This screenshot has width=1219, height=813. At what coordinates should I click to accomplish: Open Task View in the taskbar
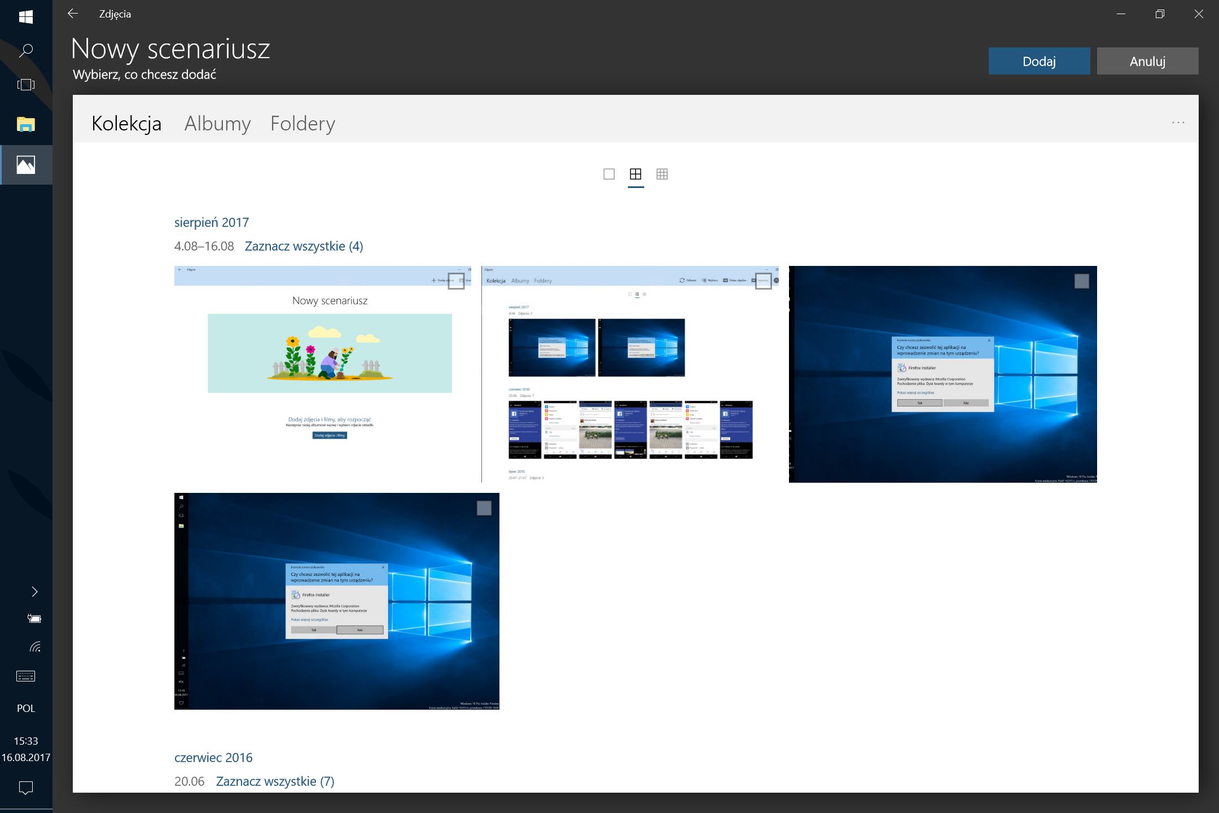[25, 85]
